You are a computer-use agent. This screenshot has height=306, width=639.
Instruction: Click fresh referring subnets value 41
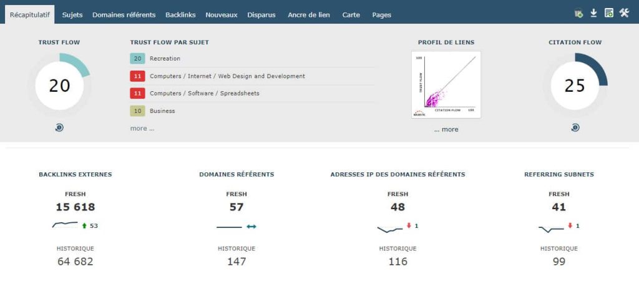559,207
